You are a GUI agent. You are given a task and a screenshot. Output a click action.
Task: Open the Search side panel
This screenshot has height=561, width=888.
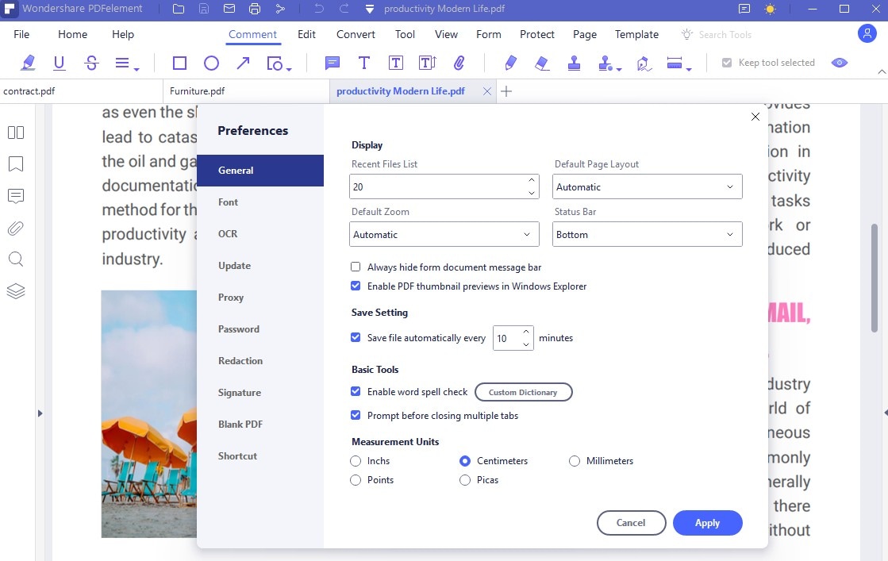pyautogui.click(x=16, y=259)
